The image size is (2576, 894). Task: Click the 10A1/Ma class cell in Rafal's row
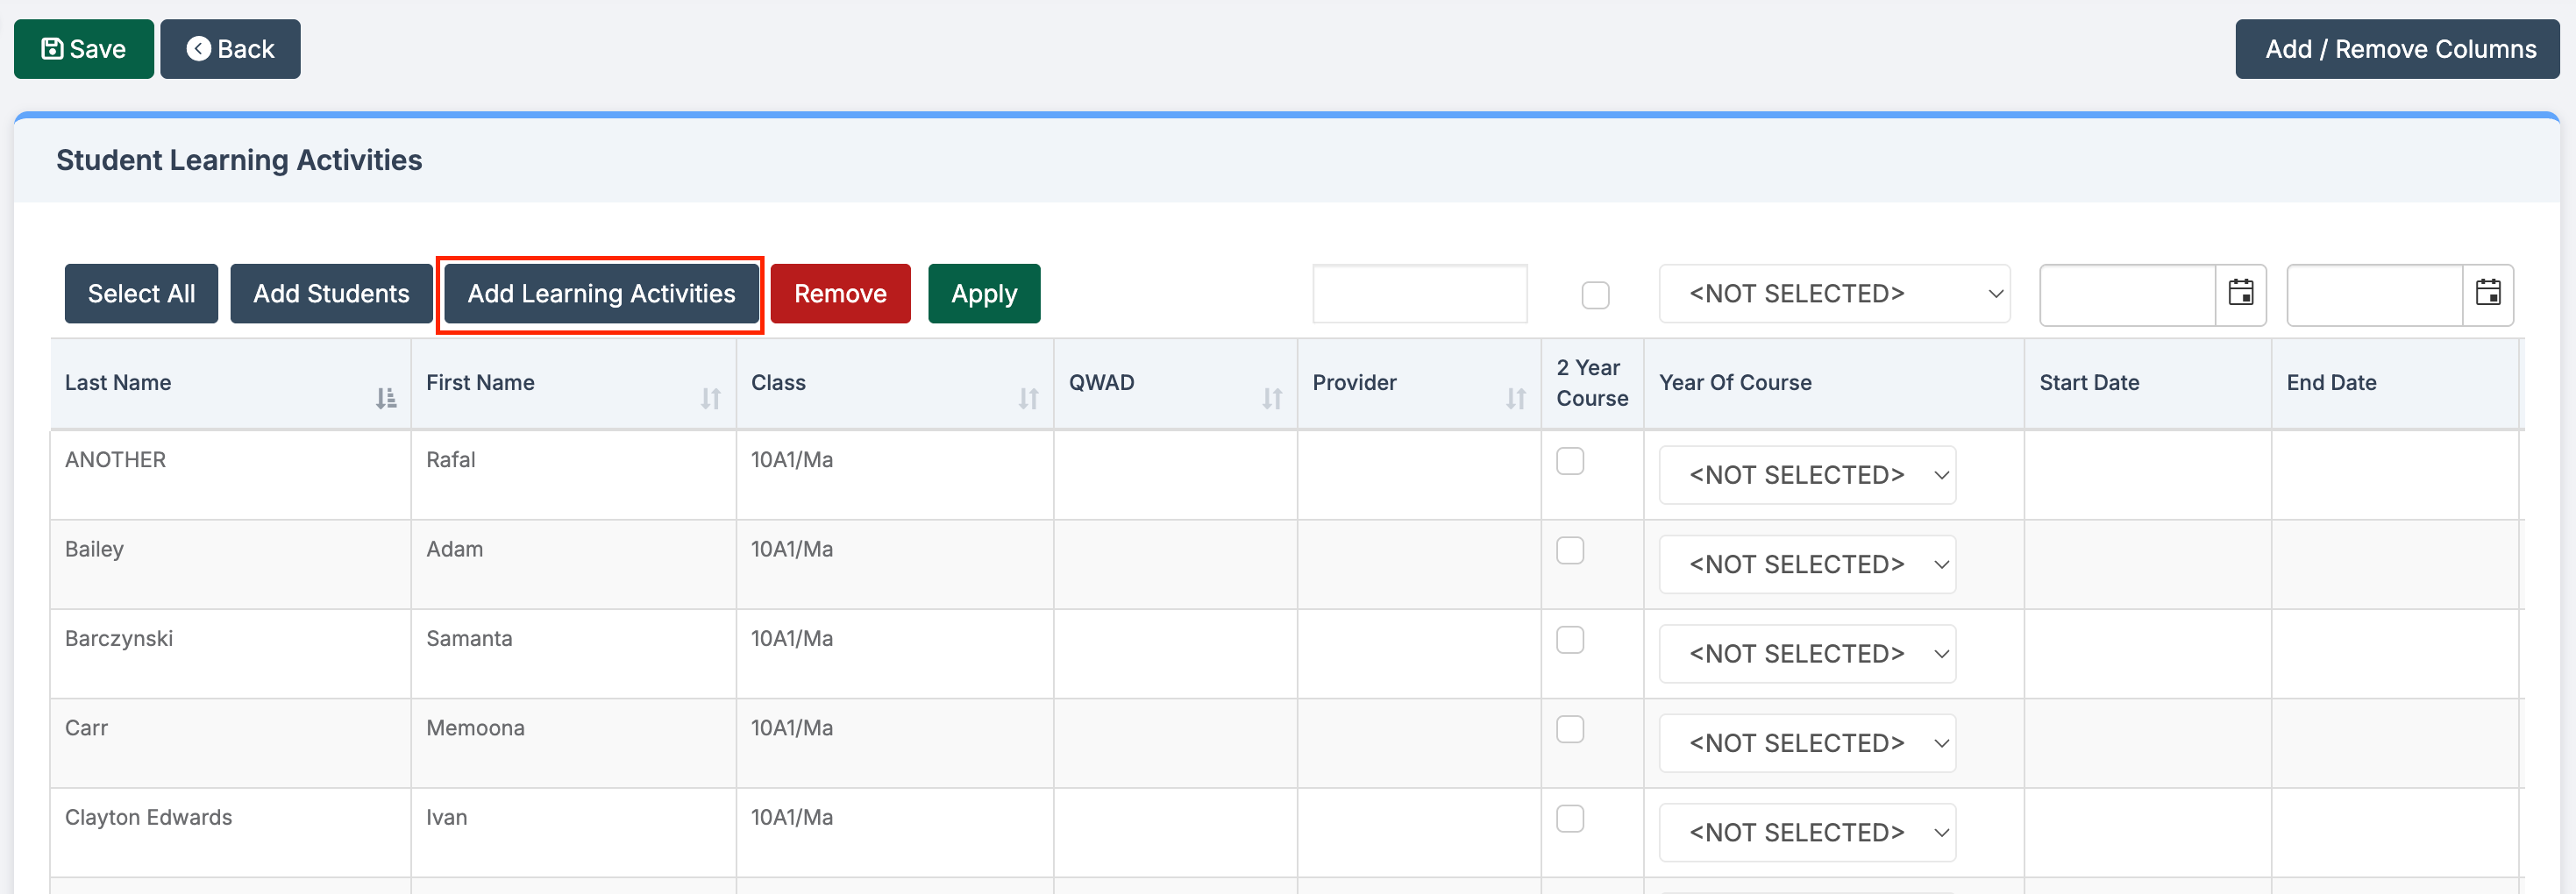coord(895,475)
